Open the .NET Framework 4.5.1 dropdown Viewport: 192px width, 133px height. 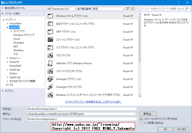[61, 9]
